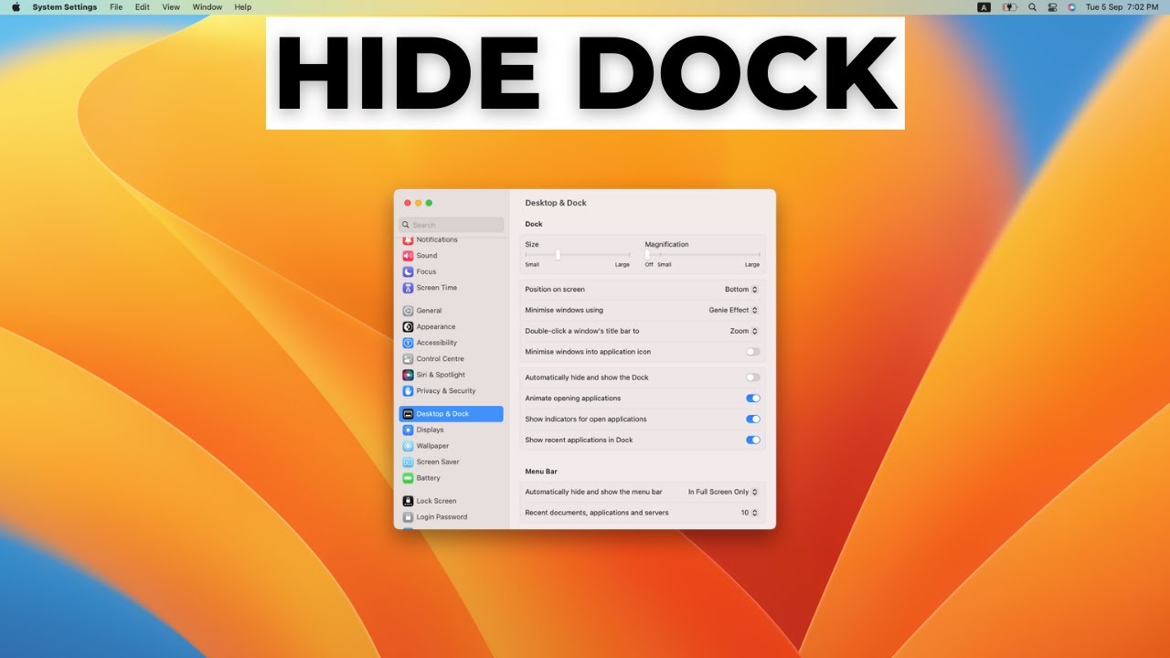Screen dimensions: 1170x658
Task: Disable Animate opening applications
Action: click(752, 398)
